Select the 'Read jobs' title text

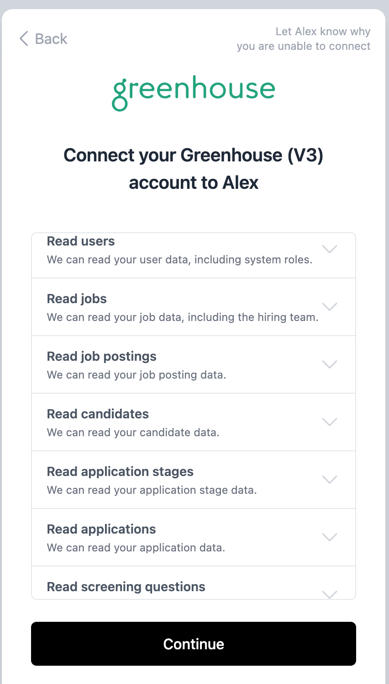tap(77, 299)
